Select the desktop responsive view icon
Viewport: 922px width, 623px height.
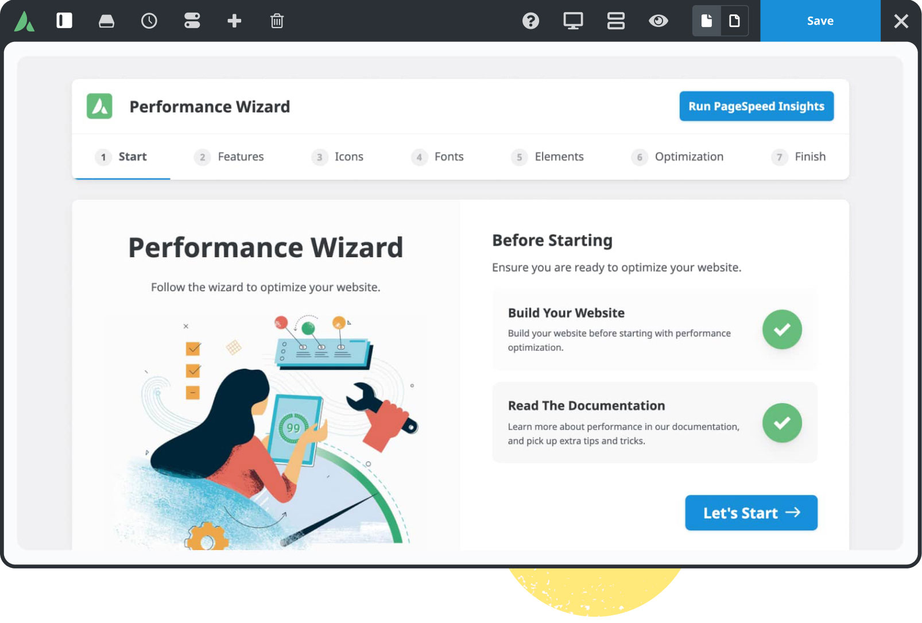point(573,21)
